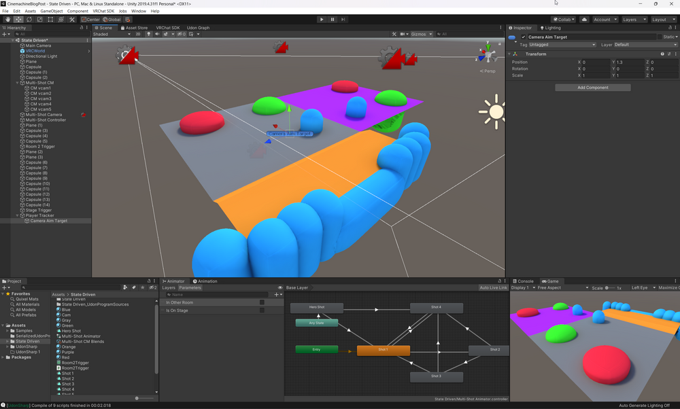Switch to the Game tab
Image resolution: width=680 pixels, height=409 pixels.
pyautogui.click(x=551, y=281)
